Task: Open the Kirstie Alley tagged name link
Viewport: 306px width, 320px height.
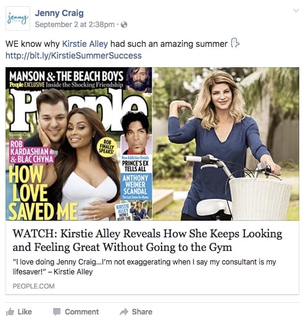Action: (x=85, y=44)
